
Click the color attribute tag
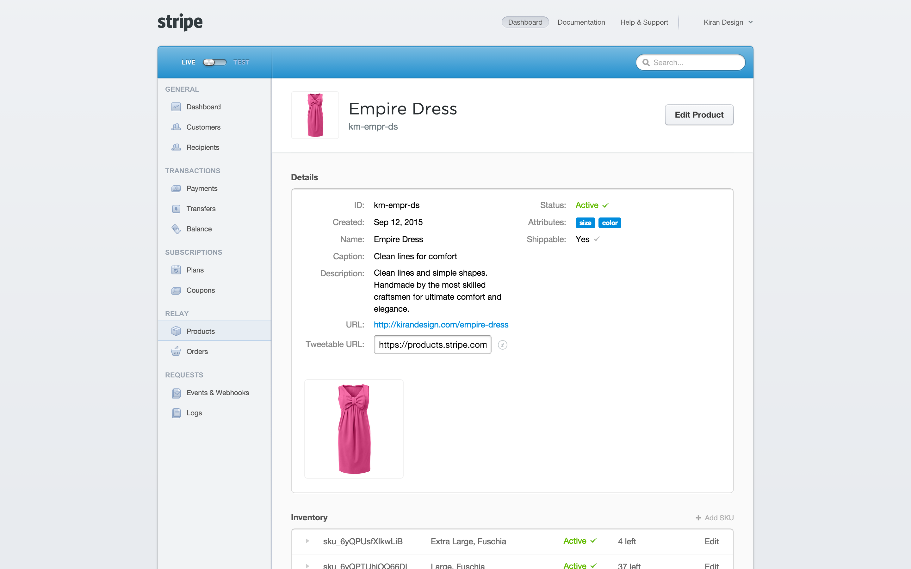610,223
